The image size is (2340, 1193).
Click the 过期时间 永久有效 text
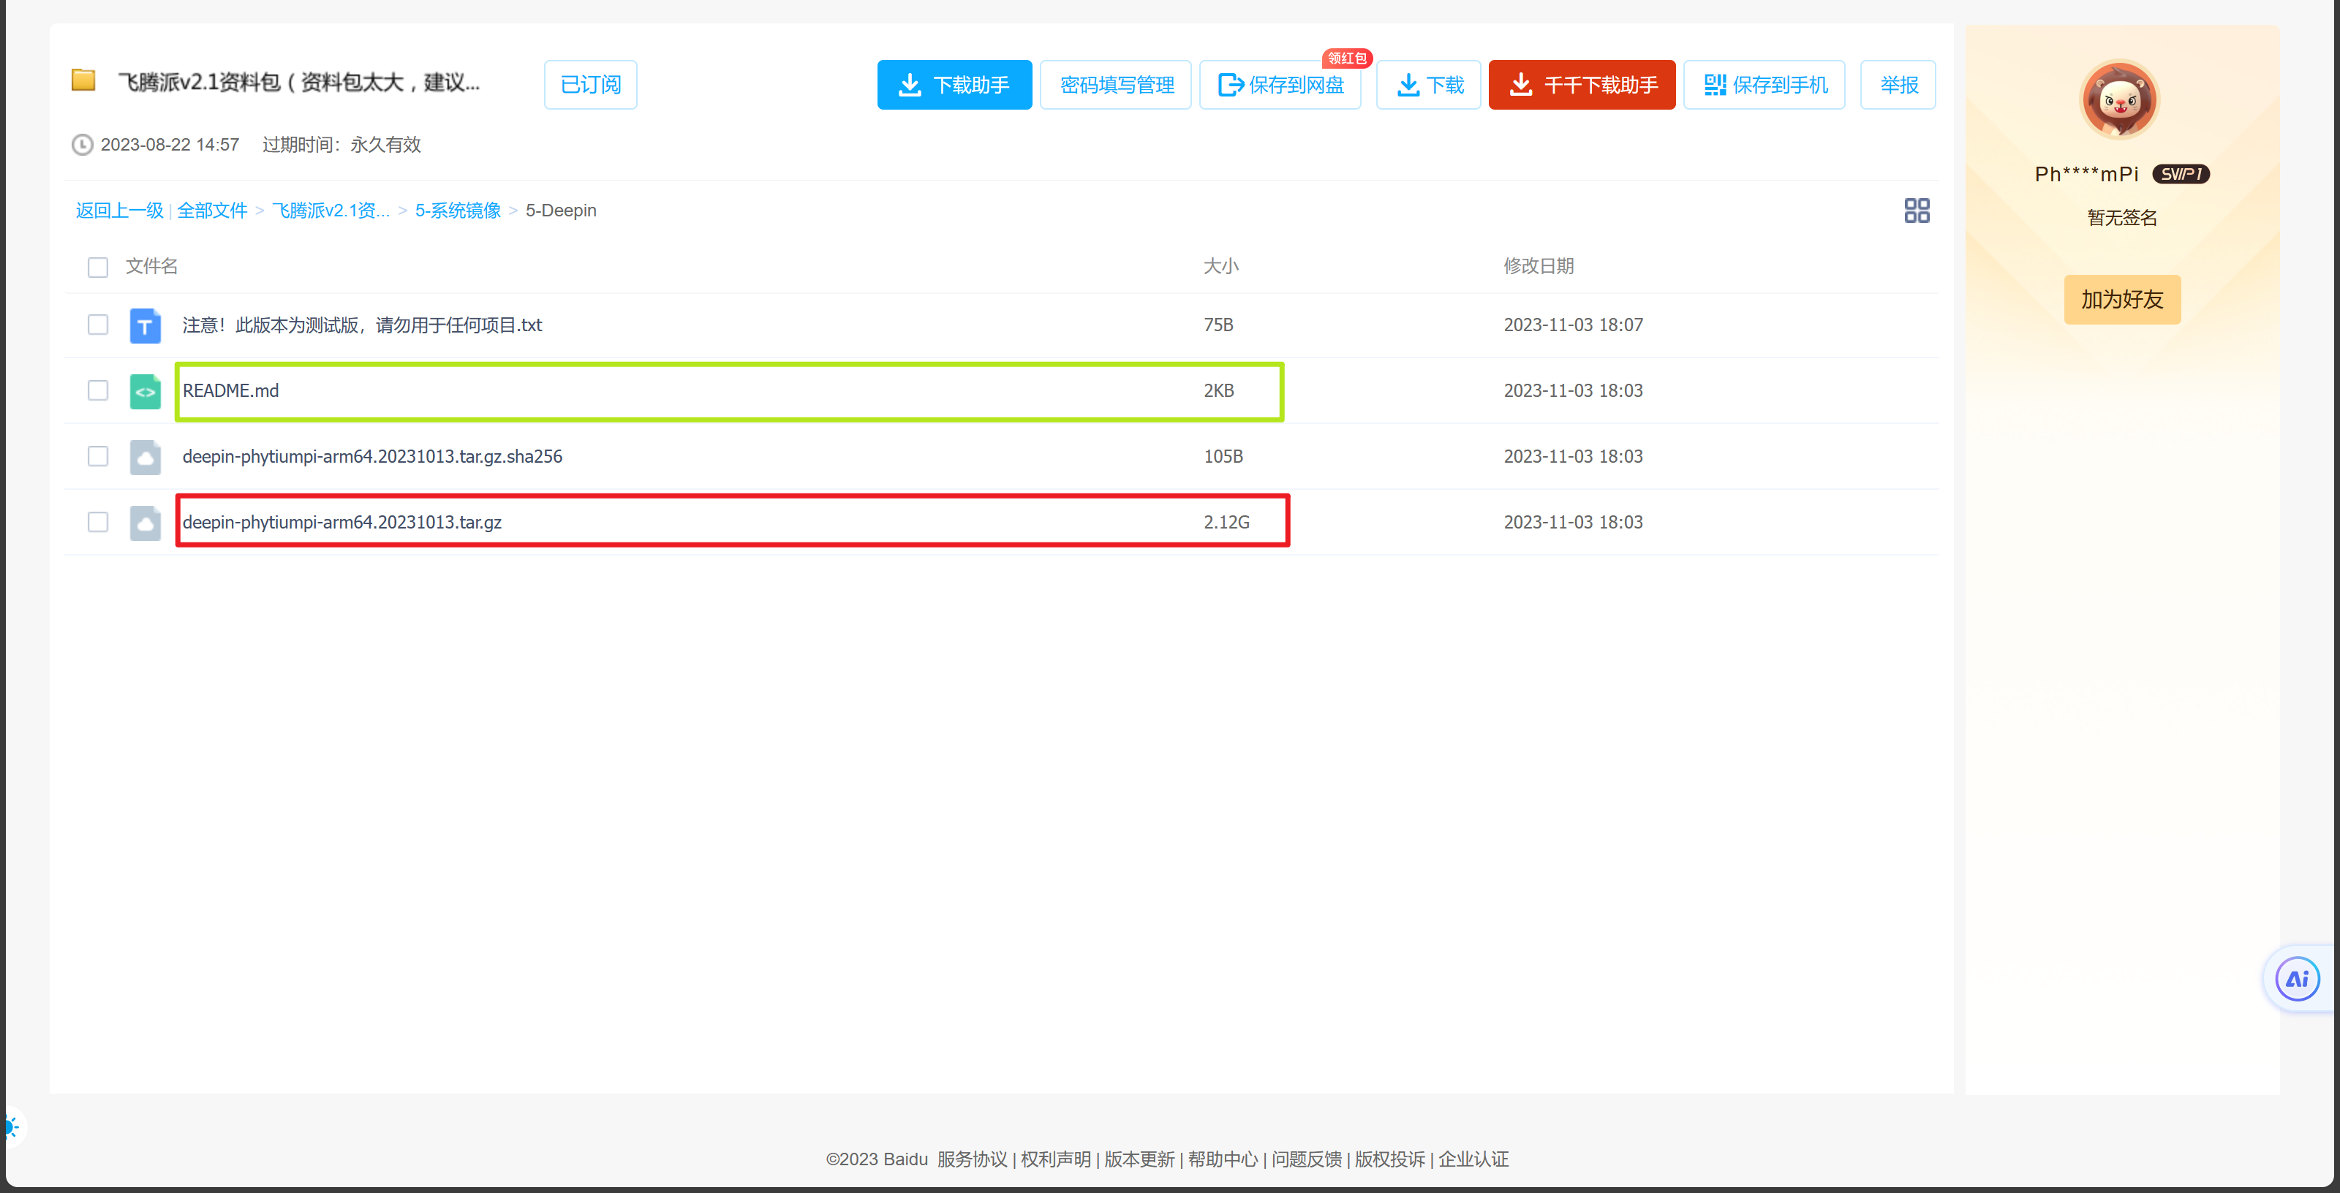[x=341, y=144]
